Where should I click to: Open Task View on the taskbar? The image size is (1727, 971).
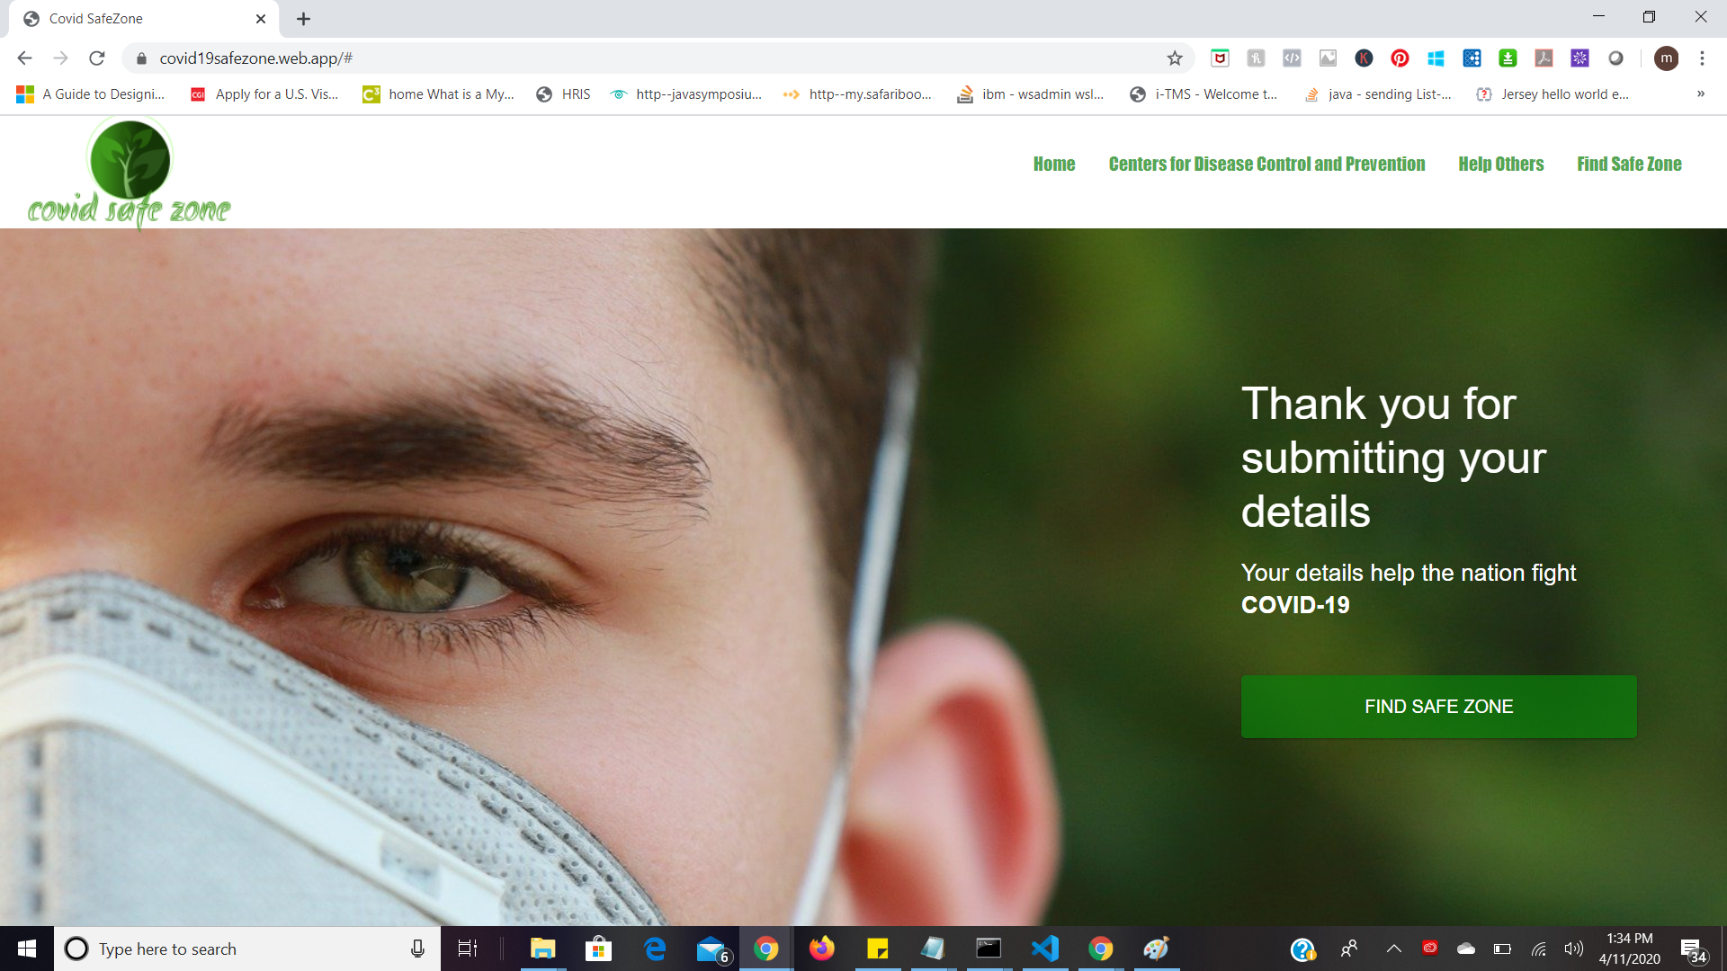(468, 949)
